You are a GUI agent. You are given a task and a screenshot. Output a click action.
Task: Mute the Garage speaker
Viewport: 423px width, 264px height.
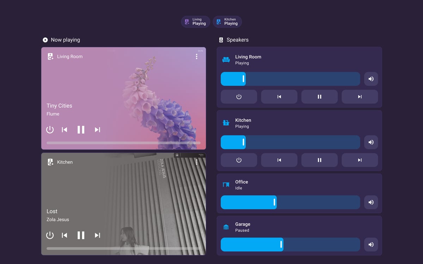(x=371, y=245)
